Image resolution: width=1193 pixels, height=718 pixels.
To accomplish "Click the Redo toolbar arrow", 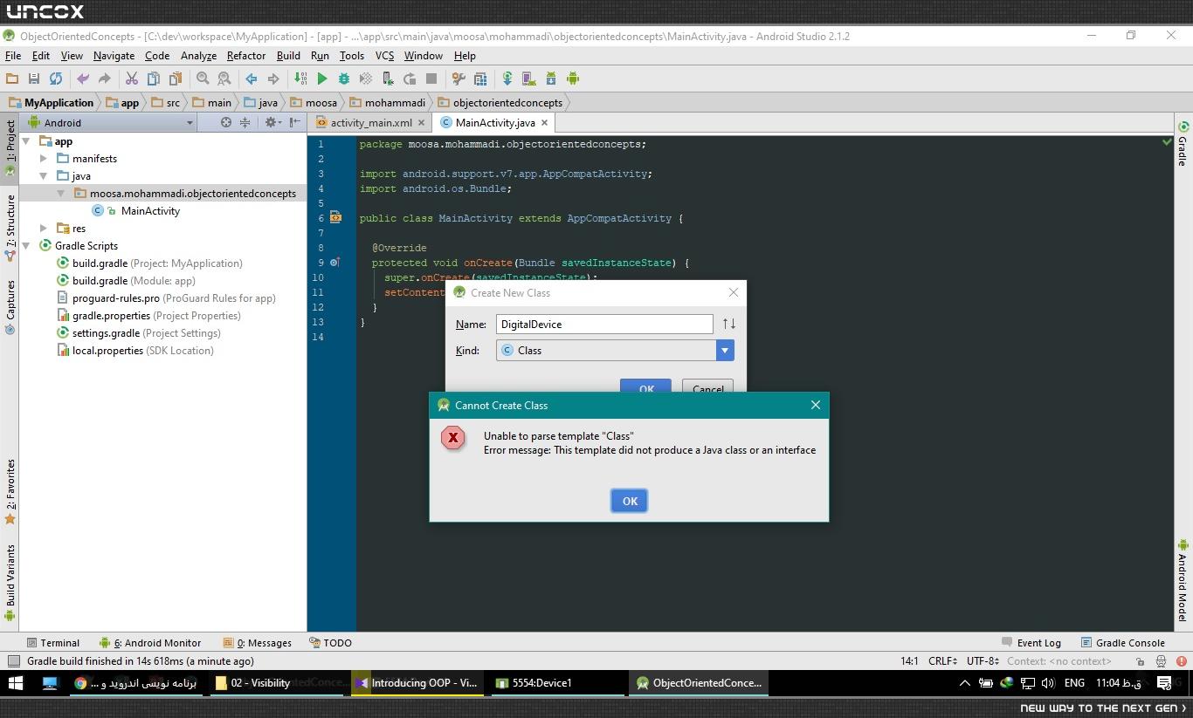I will click(x=104, y=79).
